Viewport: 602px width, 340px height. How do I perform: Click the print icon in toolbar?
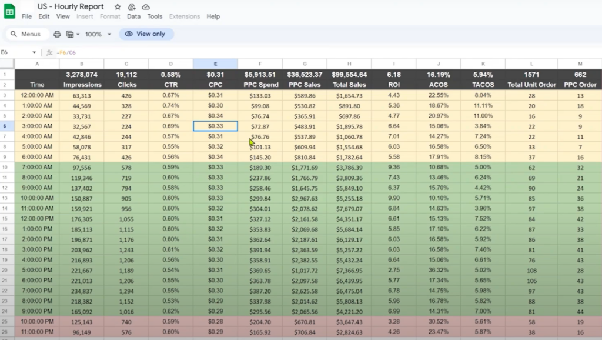coord(57,34)
